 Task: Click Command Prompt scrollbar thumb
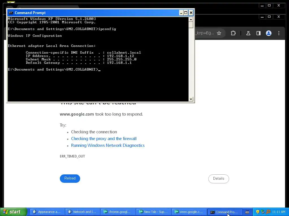(191, 25)
